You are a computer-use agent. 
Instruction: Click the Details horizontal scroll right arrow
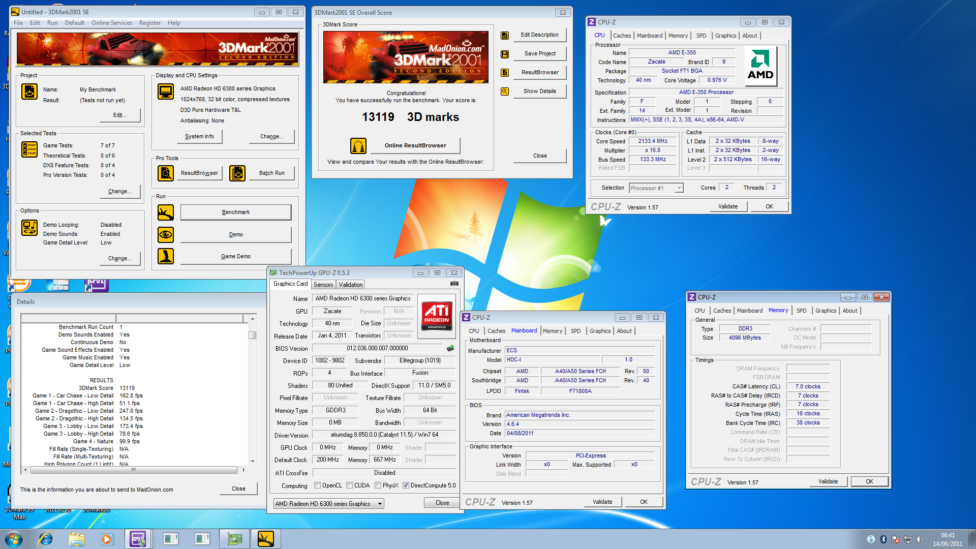(x=243, y=470)
